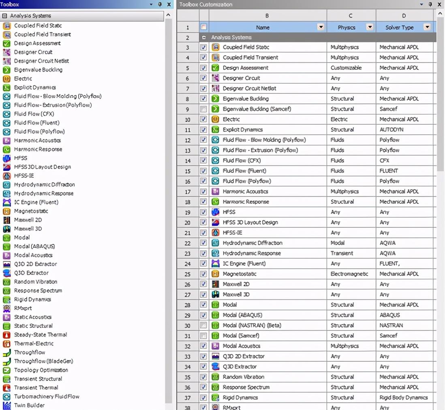Screen dimensions: 445x410
Task: Open Name column filter dropdown
Action: tap(321, 27)
